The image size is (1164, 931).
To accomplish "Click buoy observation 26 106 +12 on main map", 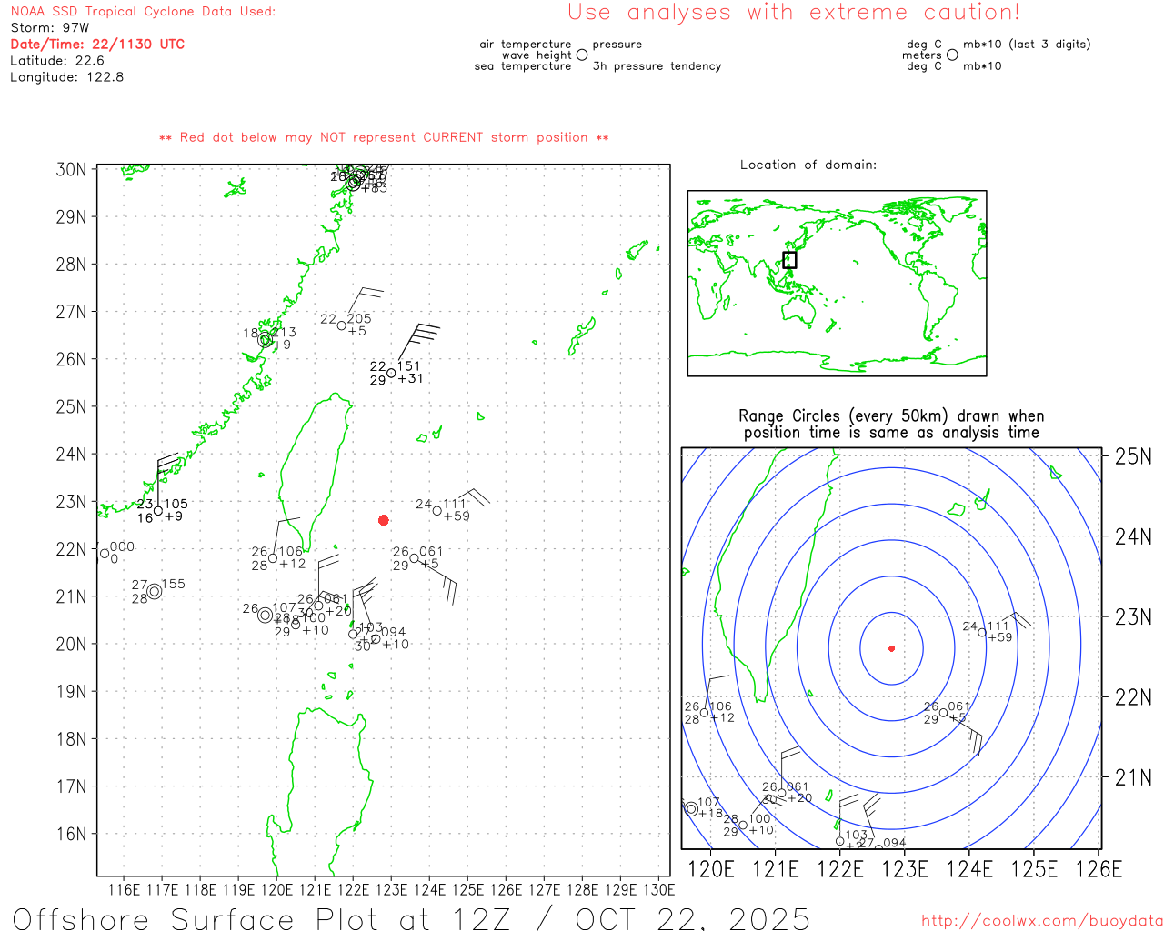I will point(273,558).
